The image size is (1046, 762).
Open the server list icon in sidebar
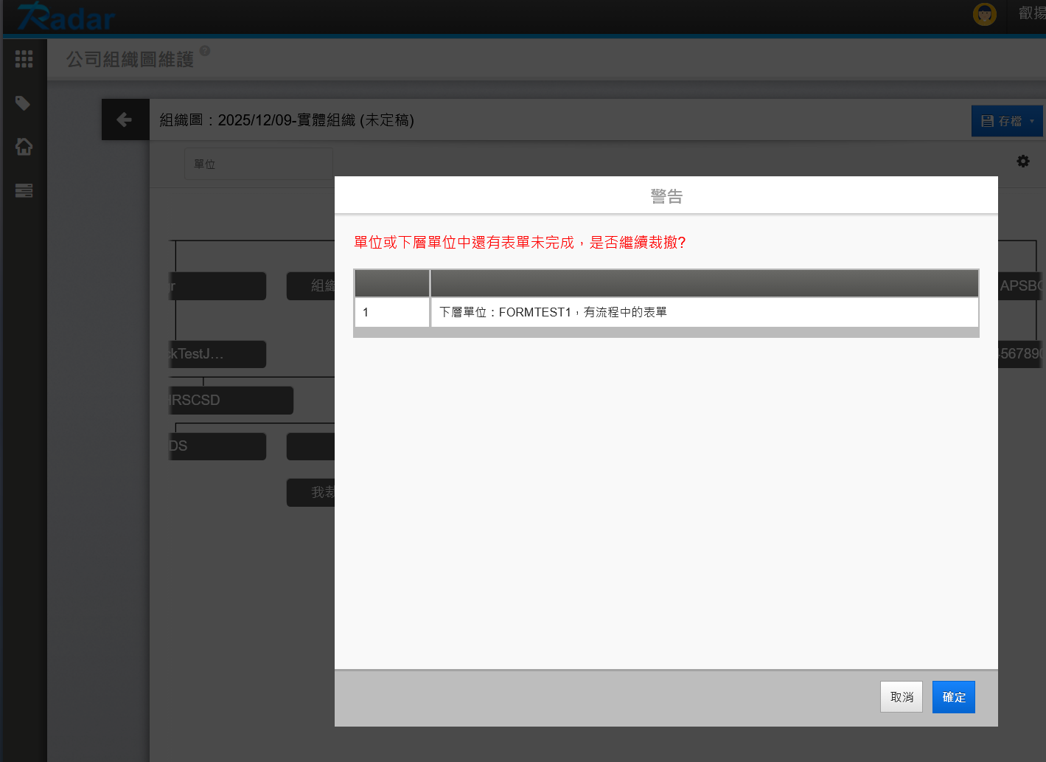[24, 190]
